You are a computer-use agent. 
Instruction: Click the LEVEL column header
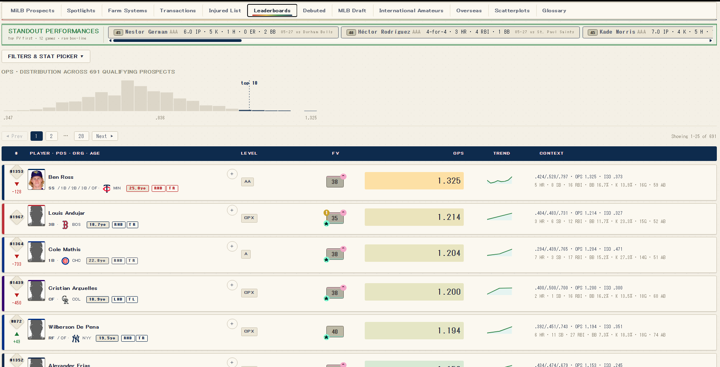tap(249, 153)
